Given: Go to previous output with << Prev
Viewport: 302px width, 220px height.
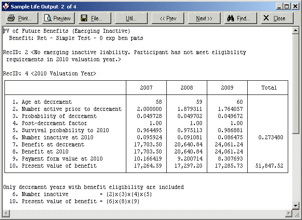Looking at the screenshot, I should 168,18.
